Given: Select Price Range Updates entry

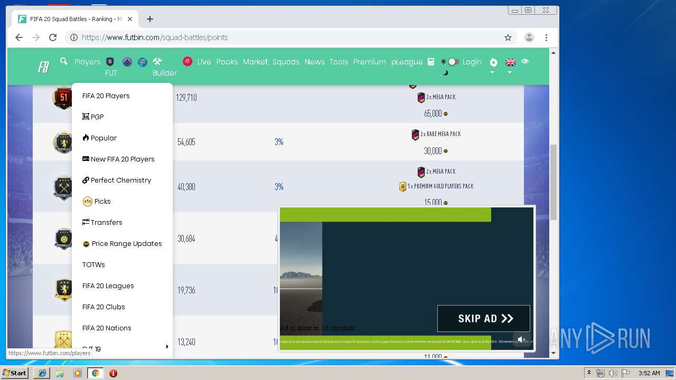Looking at the screenshot, I should 122,243.
